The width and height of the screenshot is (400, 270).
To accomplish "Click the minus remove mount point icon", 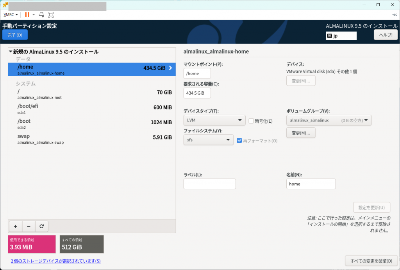I will pyautogui.click(x=29, y=226).
